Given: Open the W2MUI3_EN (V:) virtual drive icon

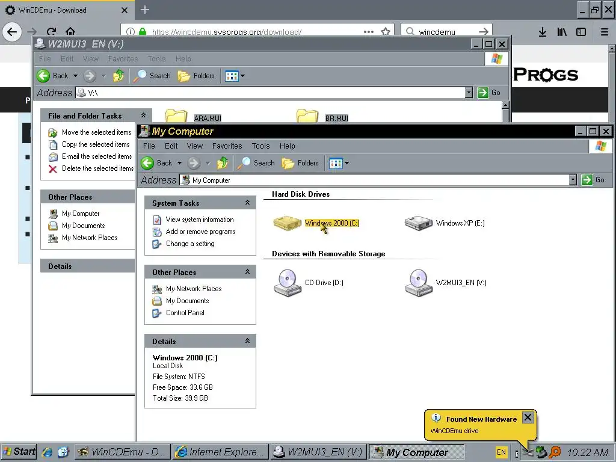Looking at the screenshot, I should pyautogui.click(x=419, y=283).
